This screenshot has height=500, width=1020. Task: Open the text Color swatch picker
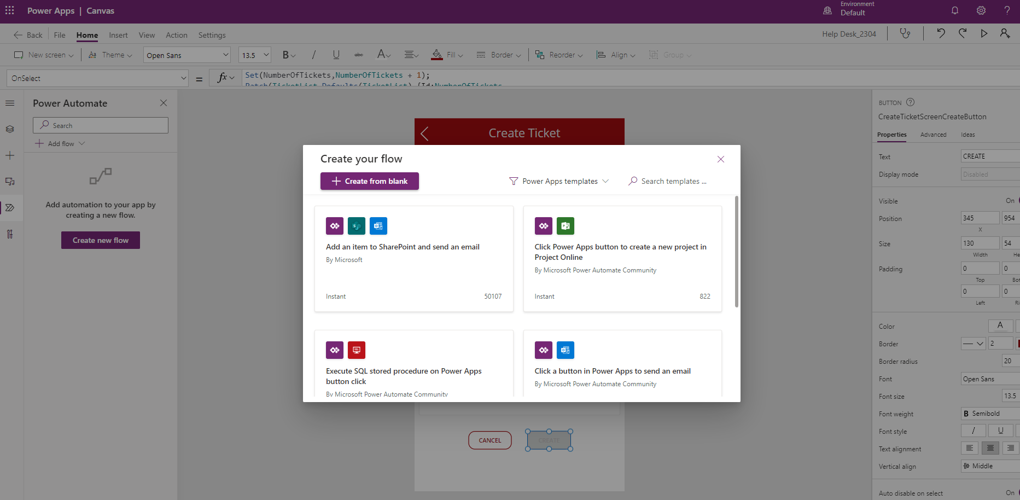pyautogui.click(x=1000, y=325)
